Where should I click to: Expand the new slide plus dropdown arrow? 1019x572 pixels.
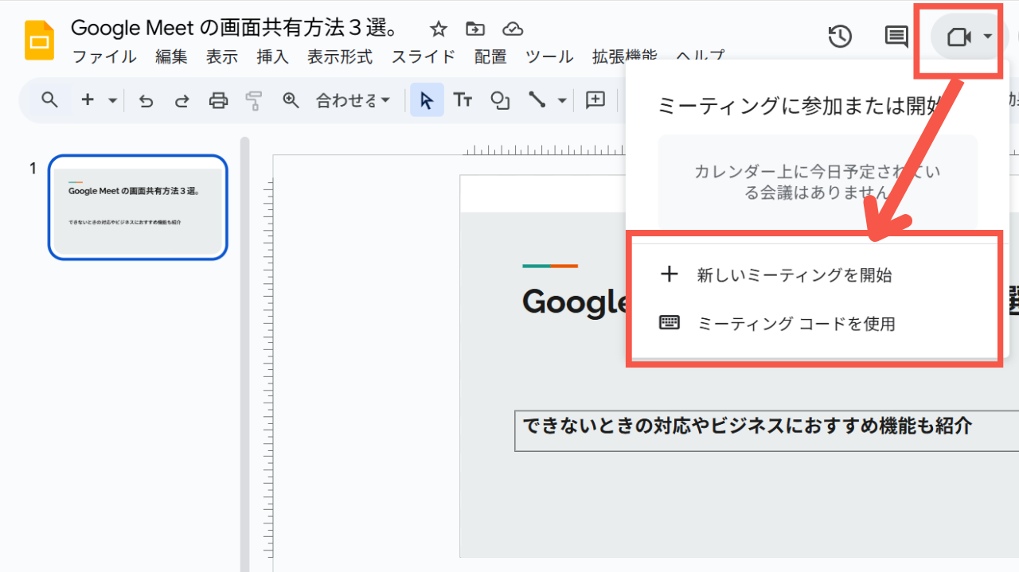[112, 100]
